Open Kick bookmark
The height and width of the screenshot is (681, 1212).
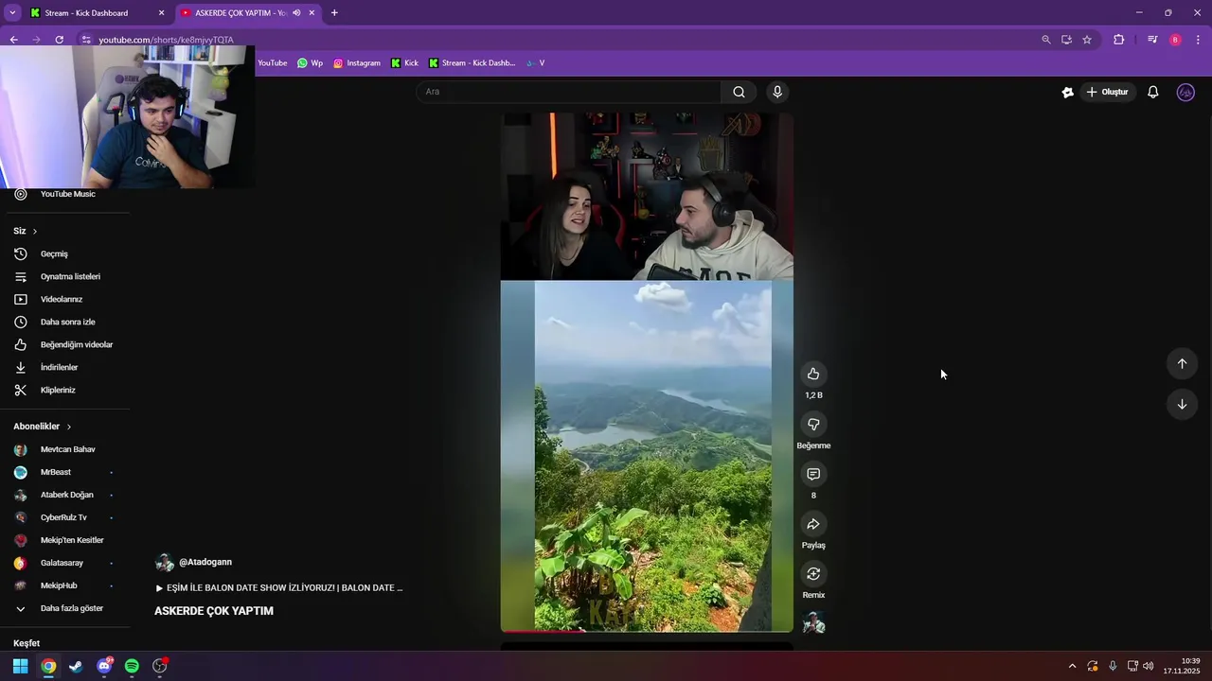(x=404, y=63)
